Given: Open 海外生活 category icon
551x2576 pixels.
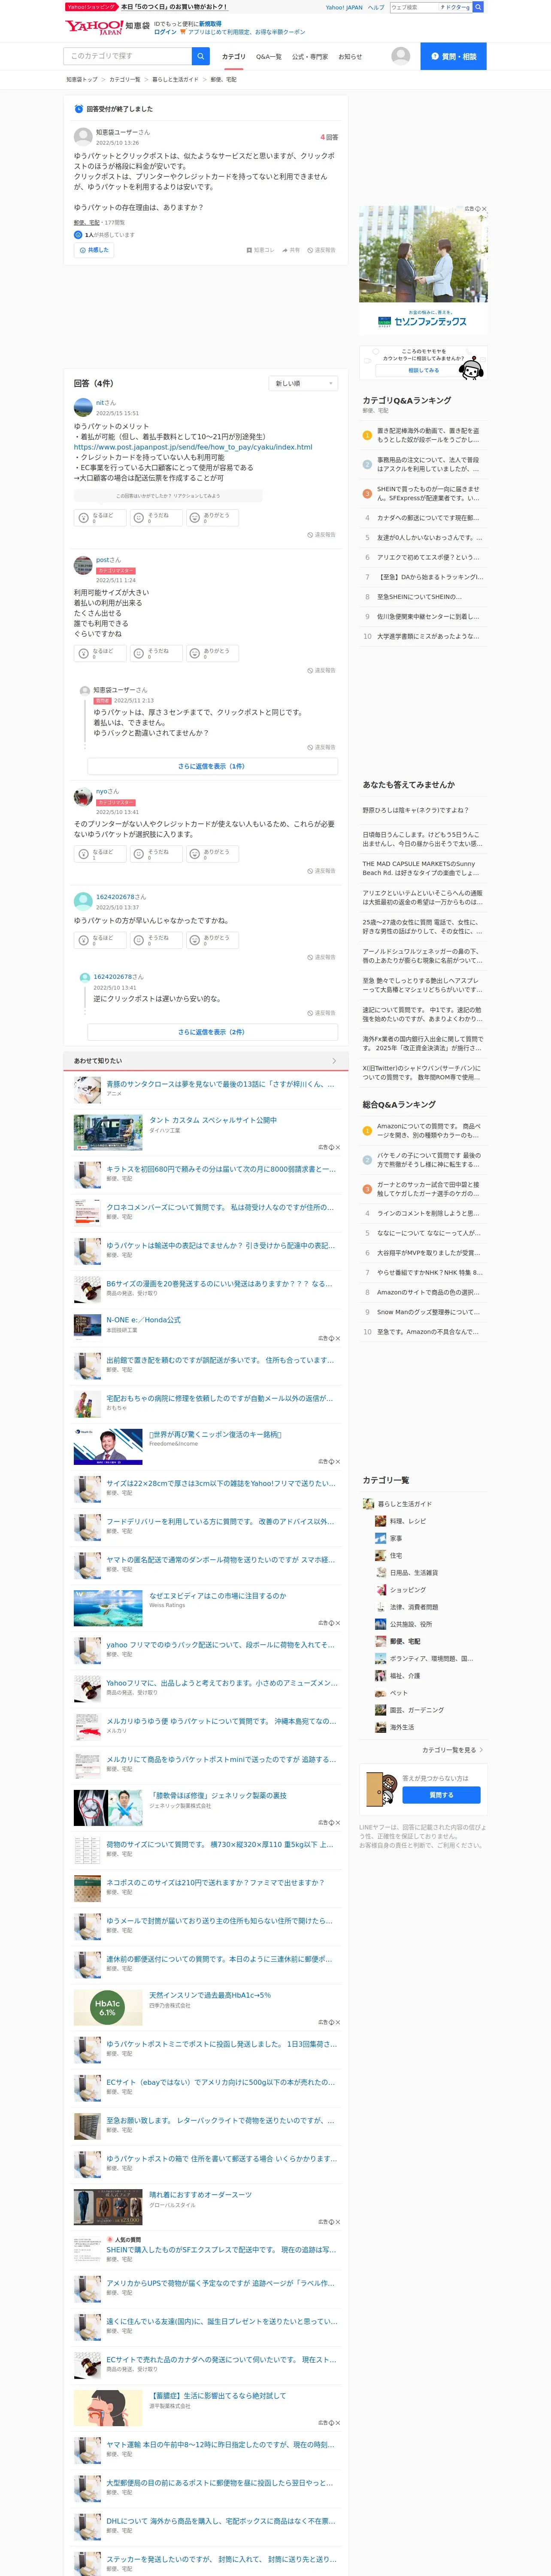Looking at the screenshot, I should 380,1727.
